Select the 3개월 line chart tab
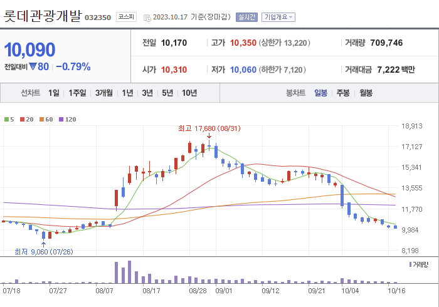This screenshot has width=439, height=307. [104, 93]
